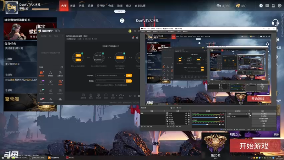This screenshot has width=284, height=160.
Task: Open the 直播伴侣 bottom-right settings gear
Action: (139, 96)
